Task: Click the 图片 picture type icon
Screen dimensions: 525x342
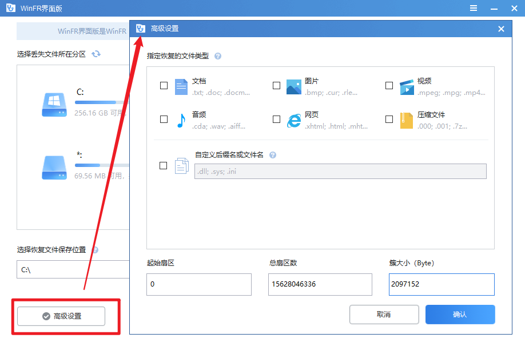Action: [293, 87]
